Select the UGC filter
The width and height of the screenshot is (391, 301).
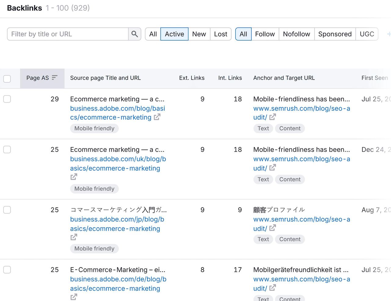[367, 34]
